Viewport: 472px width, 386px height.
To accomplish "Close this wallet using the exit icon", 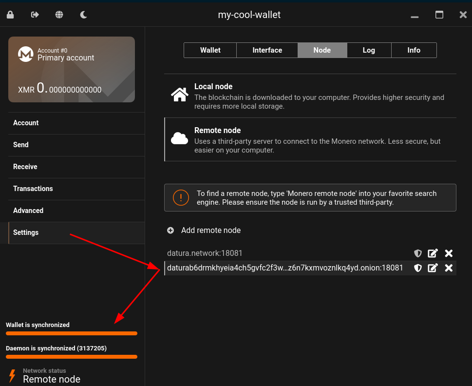I will coord(35,15).
